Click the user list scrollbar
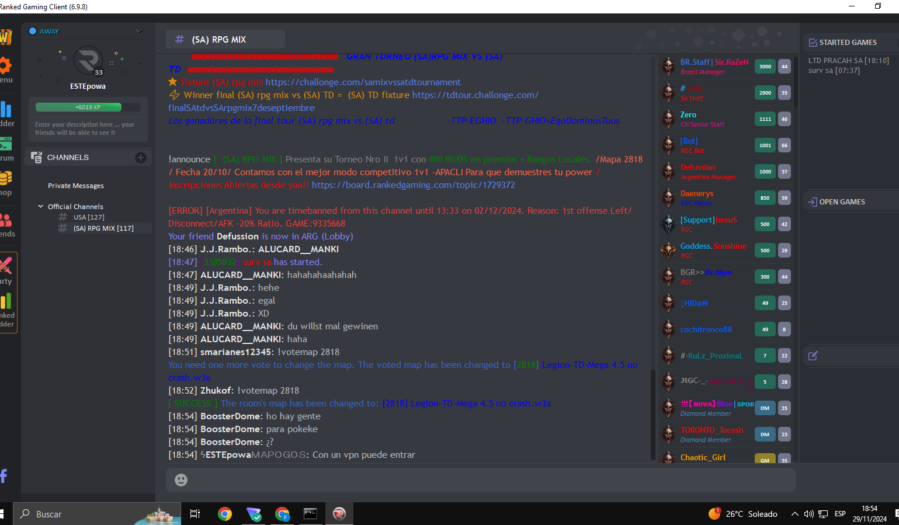This screenshot has height=525, width=899. coord(796,82)
